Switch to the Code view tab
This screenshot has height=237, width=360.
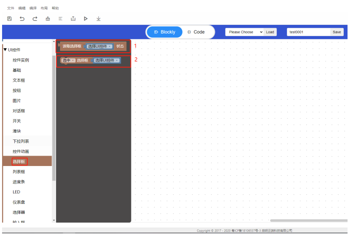click(196, 32)
